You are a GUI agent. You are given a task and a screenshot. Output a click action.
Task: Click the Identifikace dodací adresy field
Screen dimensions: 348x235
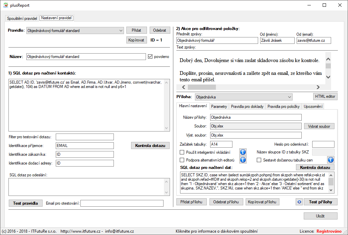[85, 163]
